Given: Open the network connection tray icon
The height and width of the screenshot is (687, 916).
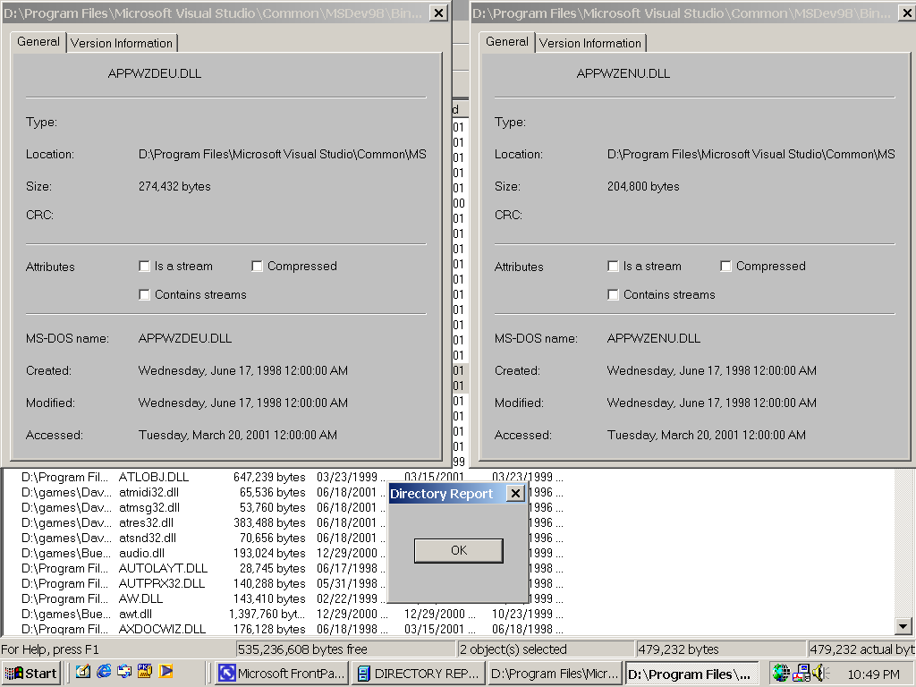Looking at the screenshot, I should (801, 673).
